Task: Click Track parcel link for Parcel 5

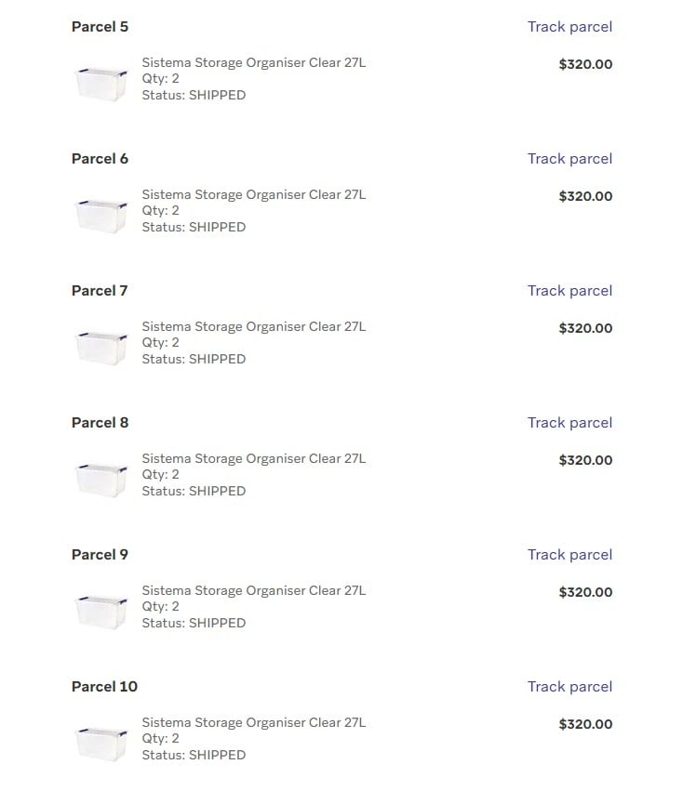Action: pyautogui.click(x=569, y=27)
